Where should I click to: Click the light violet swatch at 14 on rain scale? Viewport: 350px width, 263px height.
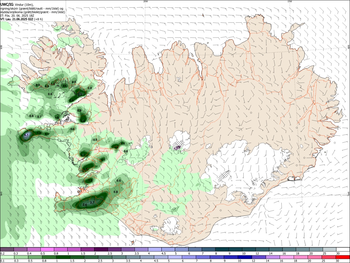point(272,257)
